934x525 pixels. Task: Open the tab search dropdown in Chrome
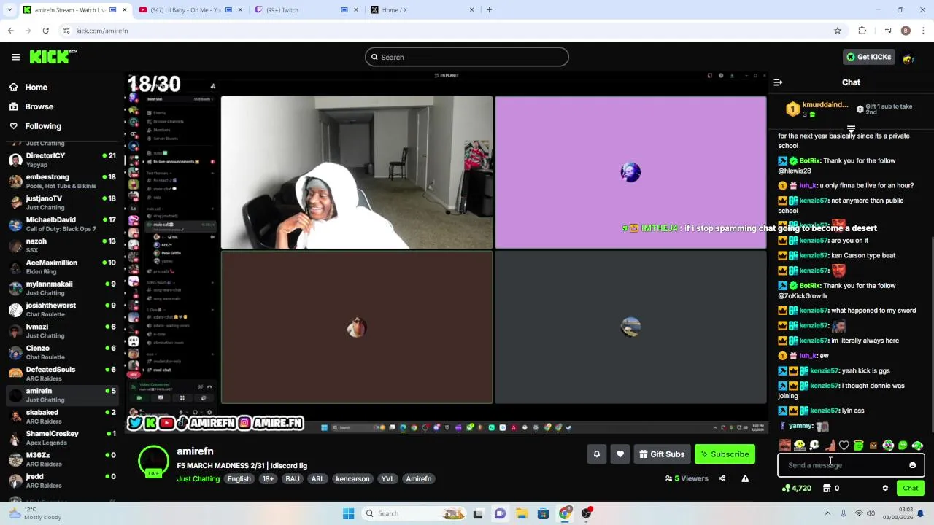9,10
